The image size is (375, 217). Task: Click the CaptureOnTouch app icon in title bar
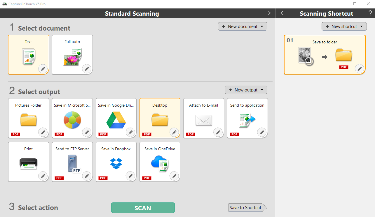pyautogui.click(x=5, y=4)
